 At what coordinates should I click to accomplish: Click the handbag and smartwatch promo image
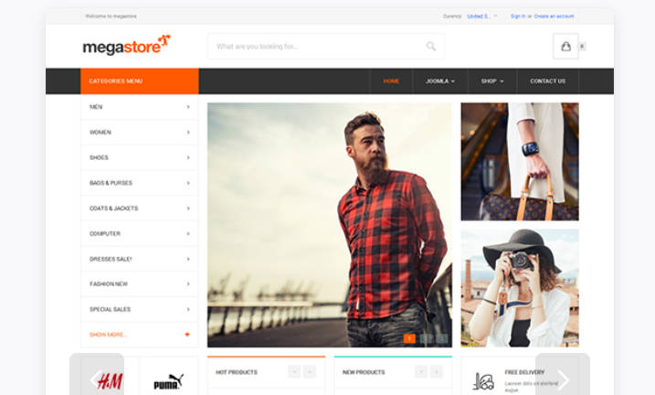[x=520, y=162]
